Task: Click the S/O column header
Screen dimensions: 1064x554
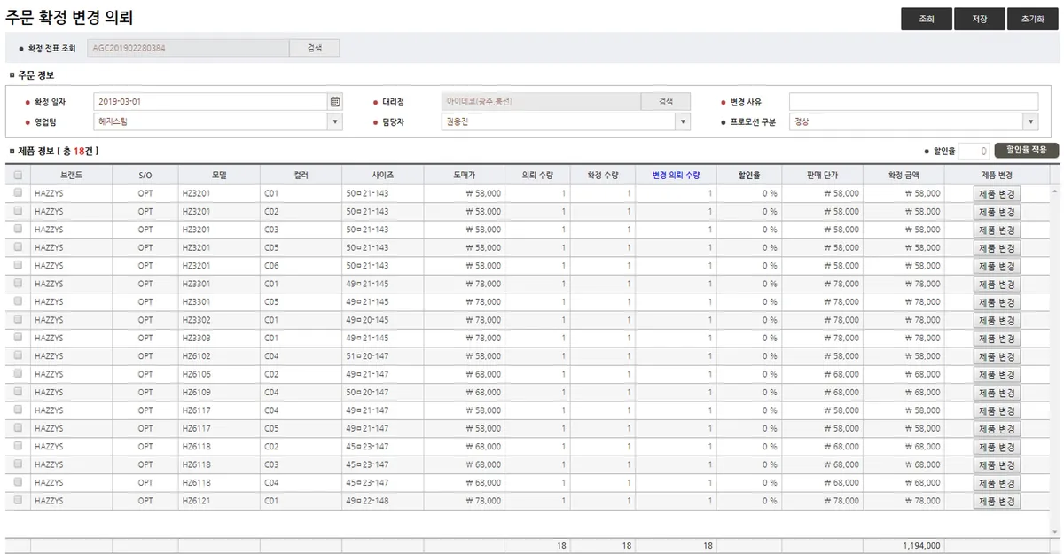Action: click(x=145, y=176)
